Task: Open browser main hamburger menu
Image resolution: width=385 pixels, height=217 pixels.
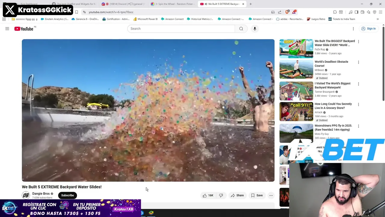Action: 380,12
